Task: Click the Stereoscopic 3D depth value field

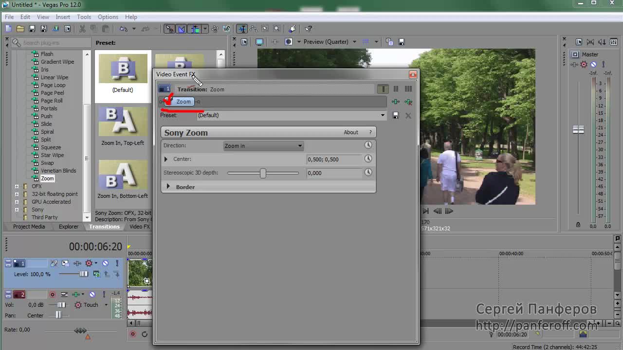Action: (x=334, y=173)
